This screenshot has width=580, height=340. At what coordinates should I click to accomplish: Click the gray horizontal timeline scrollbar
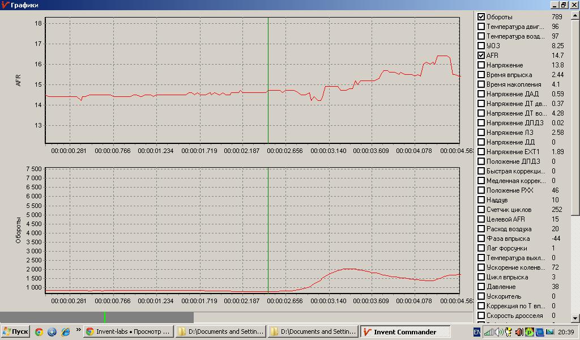tap(96, 317)
